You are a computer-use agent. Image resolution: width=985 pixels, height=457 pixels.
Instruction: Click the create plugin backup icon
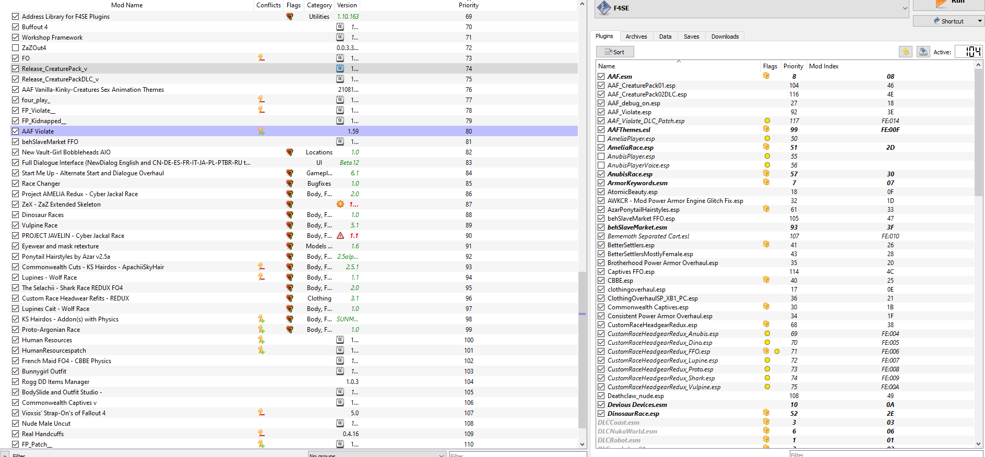(923, 52)
